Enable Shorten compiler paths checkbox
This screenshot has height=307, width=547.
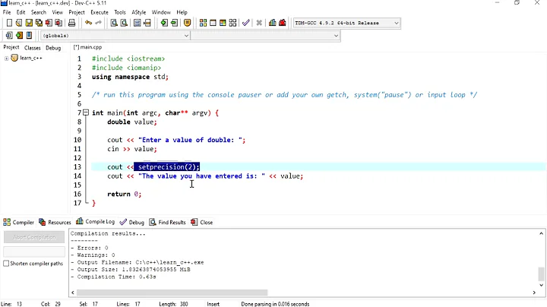pos(6,264)
